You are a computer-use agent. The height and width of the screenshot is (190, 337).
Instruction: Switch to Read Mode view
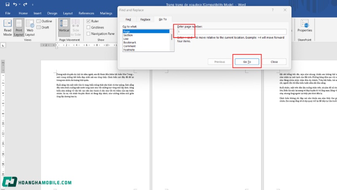tap(8, 27)
